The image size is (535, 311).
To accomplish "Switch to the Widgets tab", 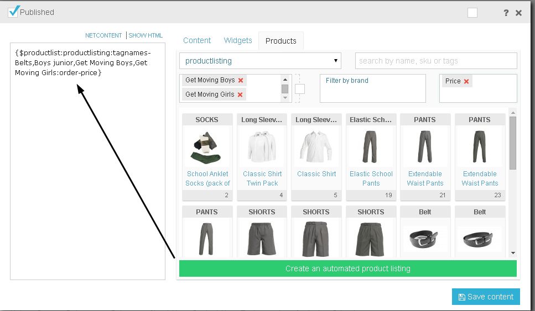I will (x=238, y=40).
